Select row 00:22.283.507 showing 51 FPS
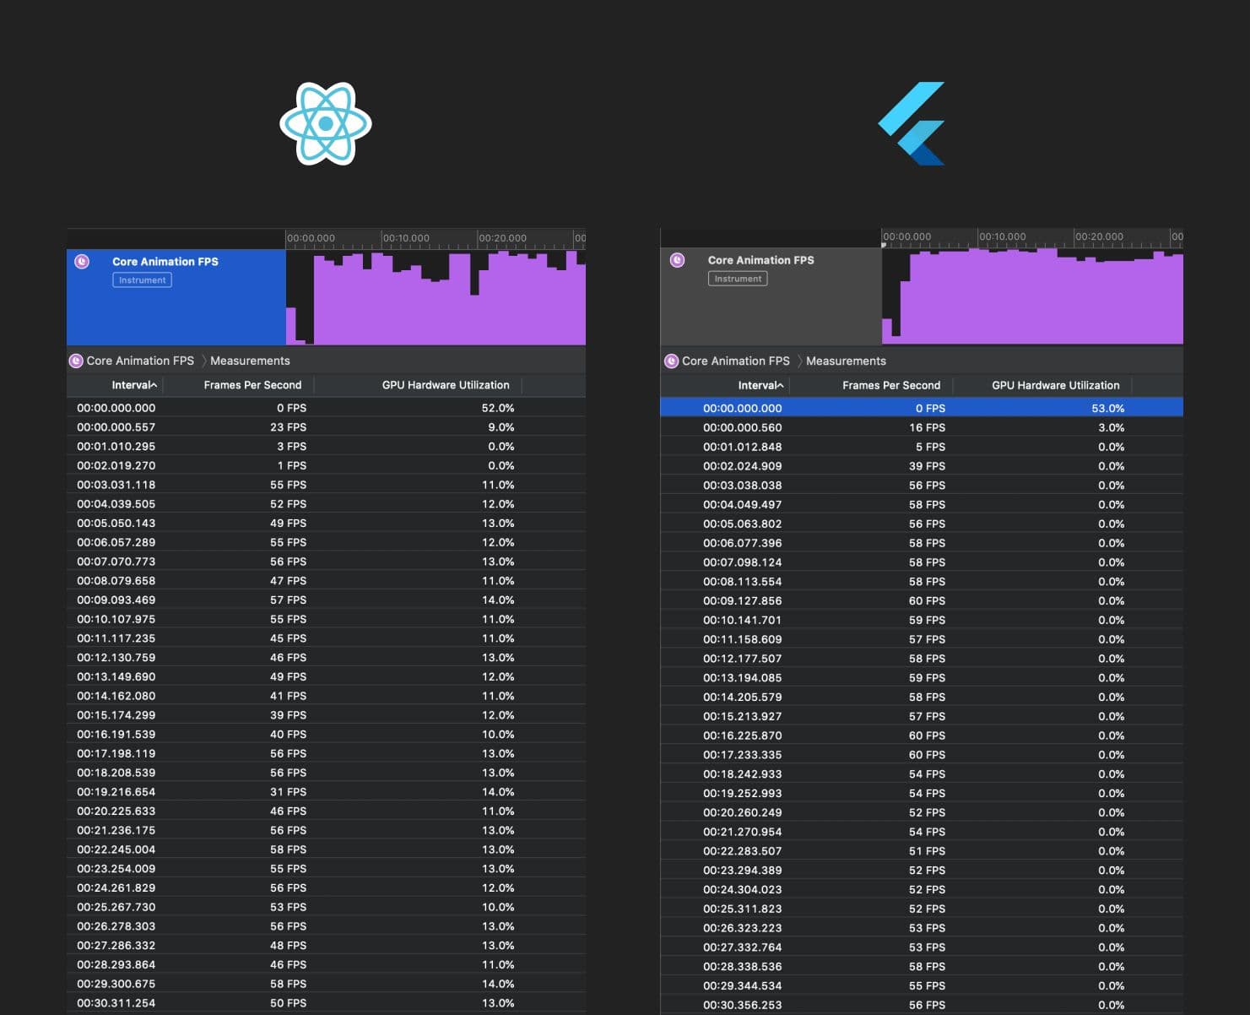 coord(922,851)
